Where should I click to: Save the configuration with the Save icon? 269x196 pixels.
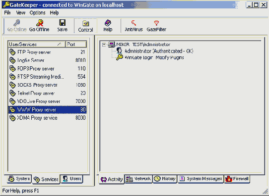tap(62, 23)
